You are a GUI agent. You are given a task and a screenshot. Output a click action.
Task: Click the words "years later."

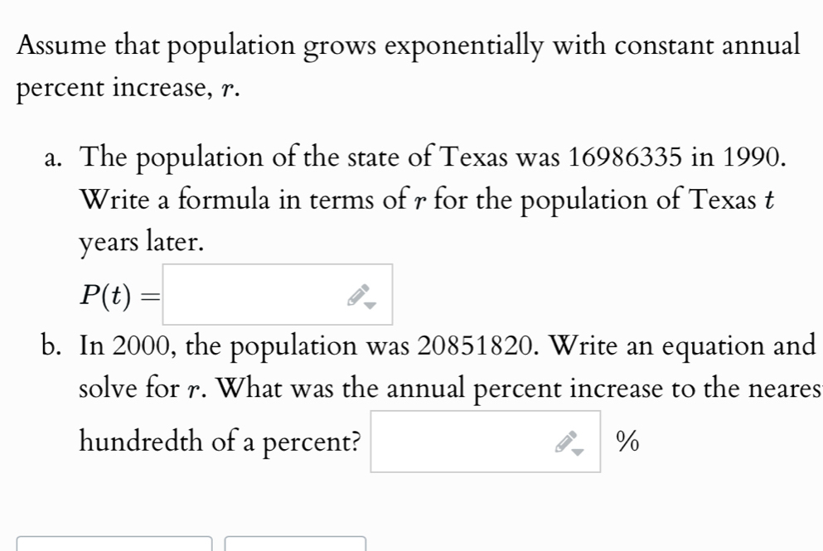141,243
